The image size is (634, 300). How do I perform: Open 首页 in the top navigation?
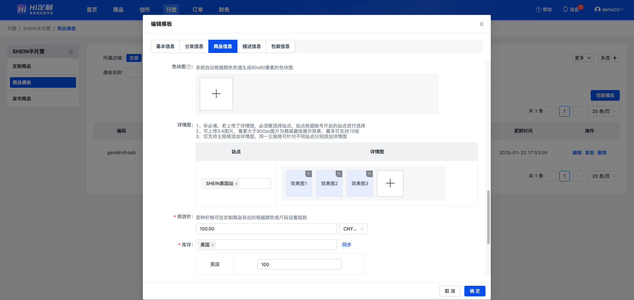tap(92, 10)
